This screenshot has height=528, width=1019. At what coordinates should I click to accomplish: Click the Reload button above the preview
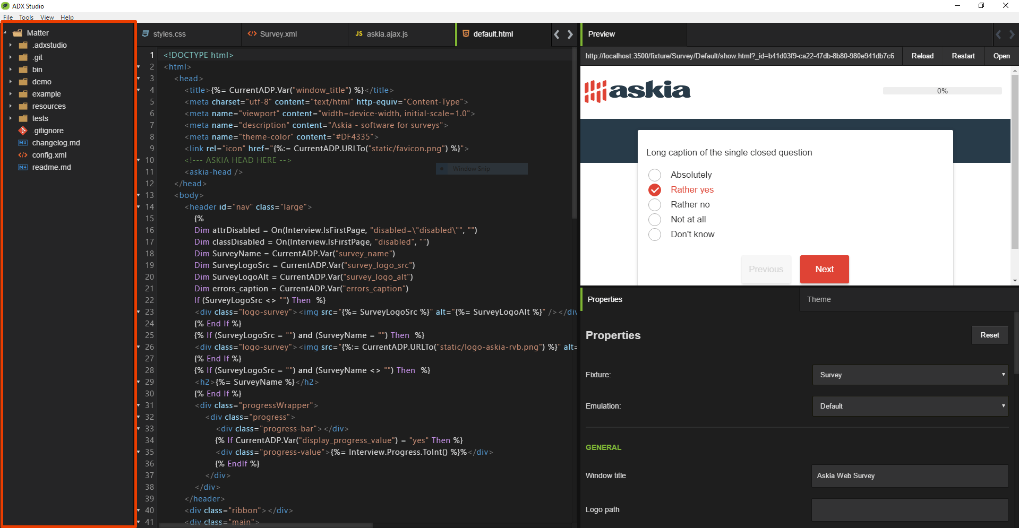click(x=922, y=56)
